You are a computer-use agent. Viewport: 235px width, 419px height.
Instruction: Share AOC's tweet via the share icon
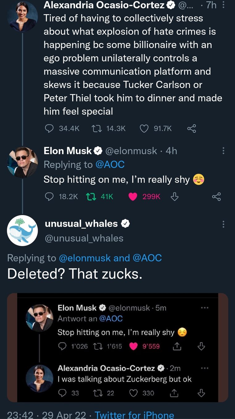coord(191,128)
